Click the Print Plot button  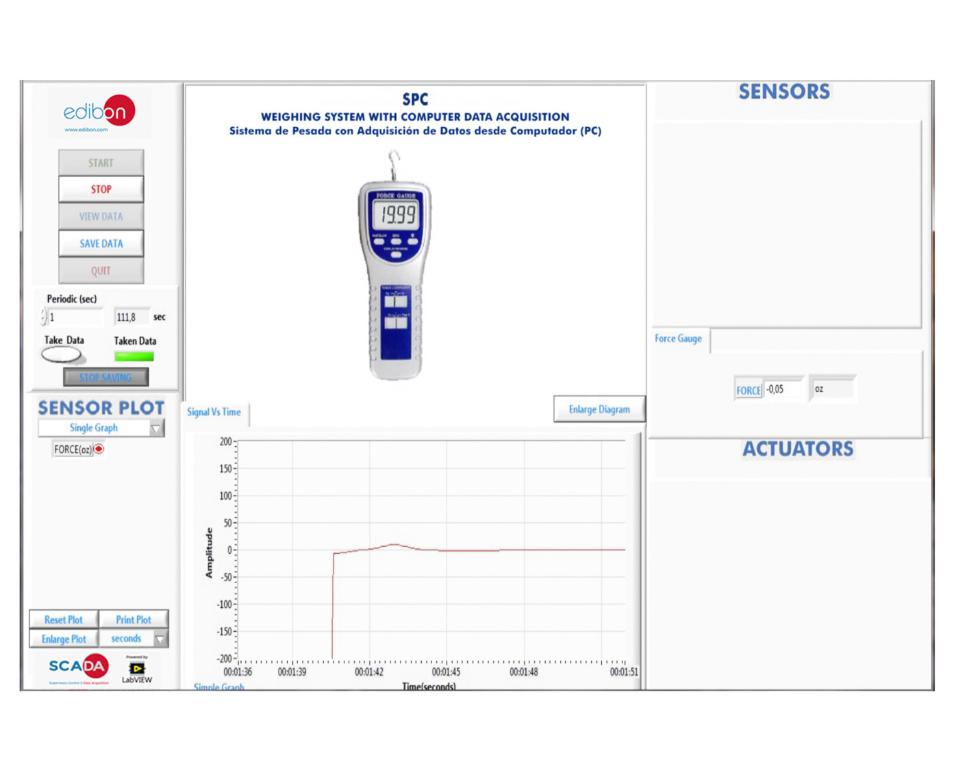pyautogui.click(x=134, y=620)
